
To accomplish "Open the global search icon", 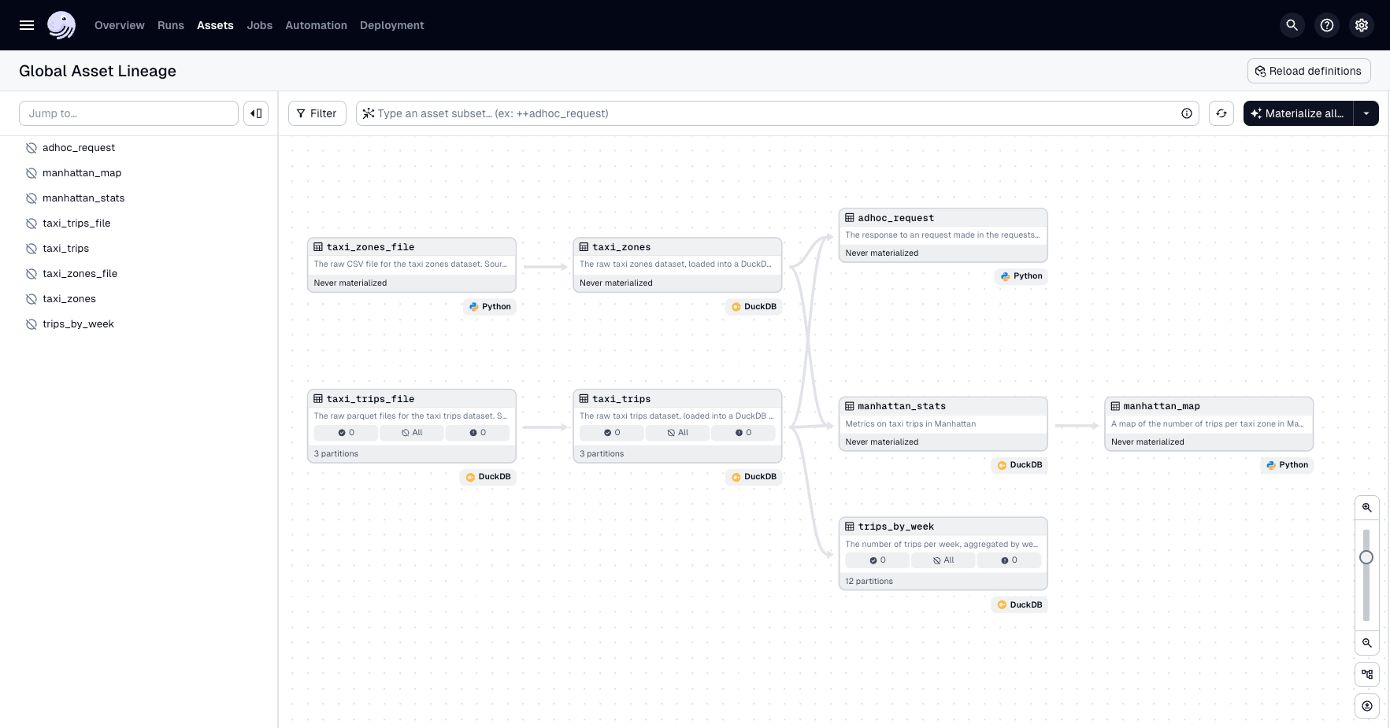I will 1292,24.
